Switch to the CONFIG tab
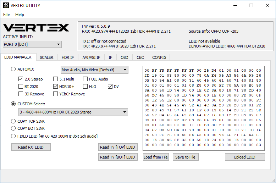Screen dimensions: 276x183 (159, 57)
